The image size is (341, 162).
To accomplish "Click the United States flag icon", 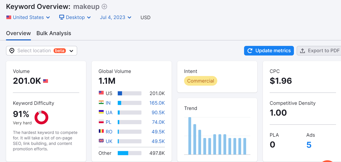I will click(9, 17).
